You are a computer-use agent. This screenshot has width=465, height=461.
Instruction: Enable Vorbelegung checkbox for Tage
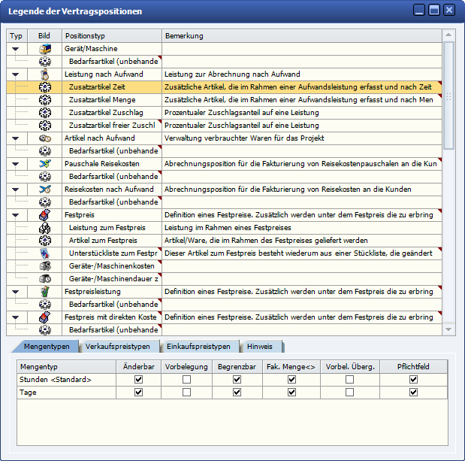(x=186, y=393)
